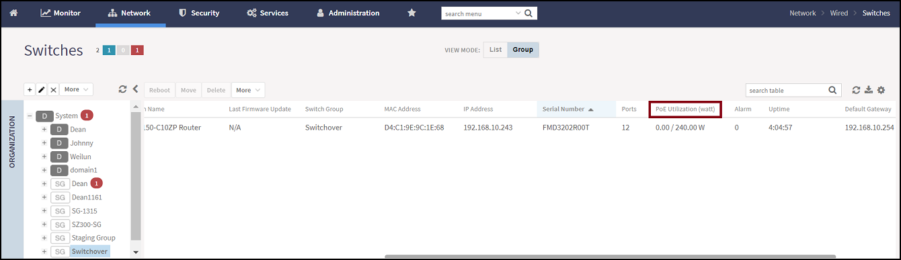The width and height of the screenshot is (901, 260).
Task: Click the gray flagged count badge
Action: click(123, 50)
